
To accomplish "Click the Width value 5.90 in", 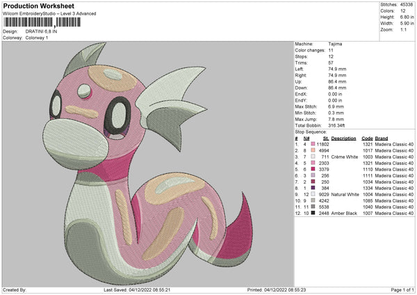I will pyautogui.click(x=407, y=24).
